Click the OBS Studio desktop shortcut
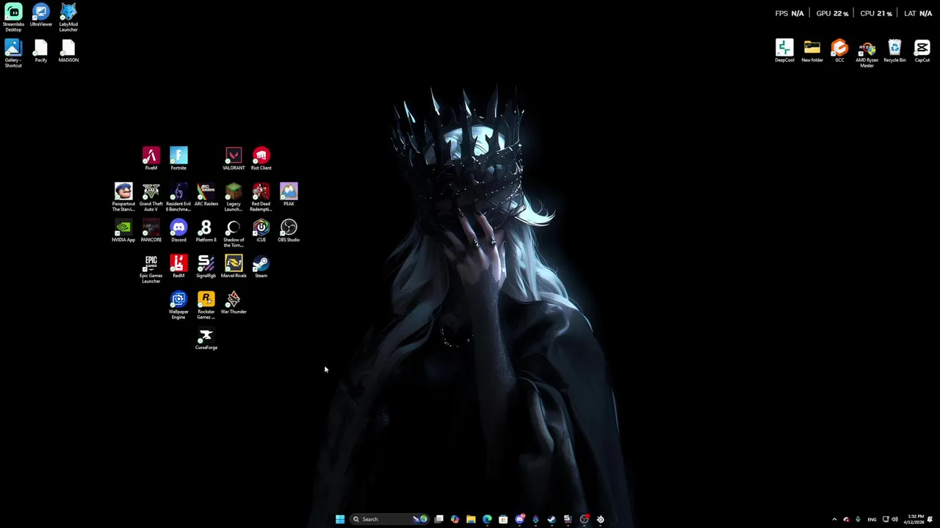 (x=289, y=231)
